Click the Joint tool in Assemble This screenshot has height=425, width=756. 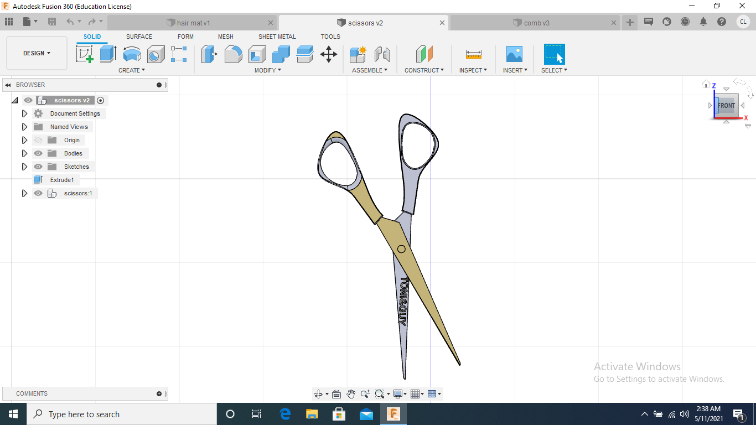coord(382,54)
